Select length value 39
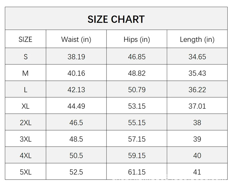Screen dimensions: 233x187 [x=197, y=139]
